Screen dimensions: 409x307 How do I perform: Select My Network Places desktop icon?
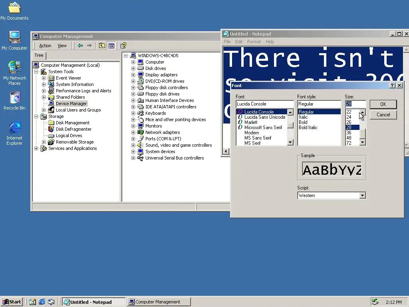click(14, 73)
